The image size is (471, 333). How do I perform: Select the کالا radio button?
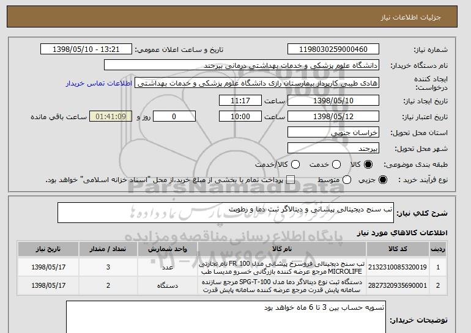(x=368, y=164)
